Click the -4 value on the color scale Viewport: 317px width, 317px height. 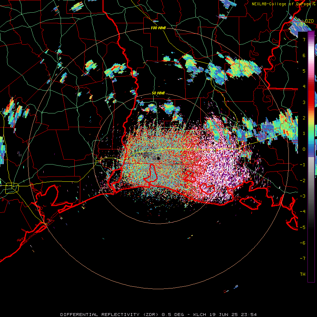click(x=303, y=212)
